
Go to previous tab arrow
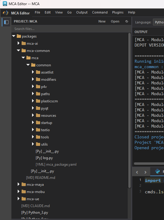pos(137,172)
